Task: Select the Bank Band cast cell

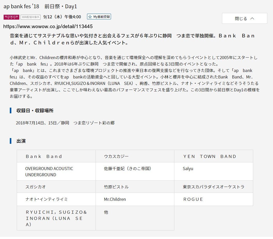Action: [56, 156]
